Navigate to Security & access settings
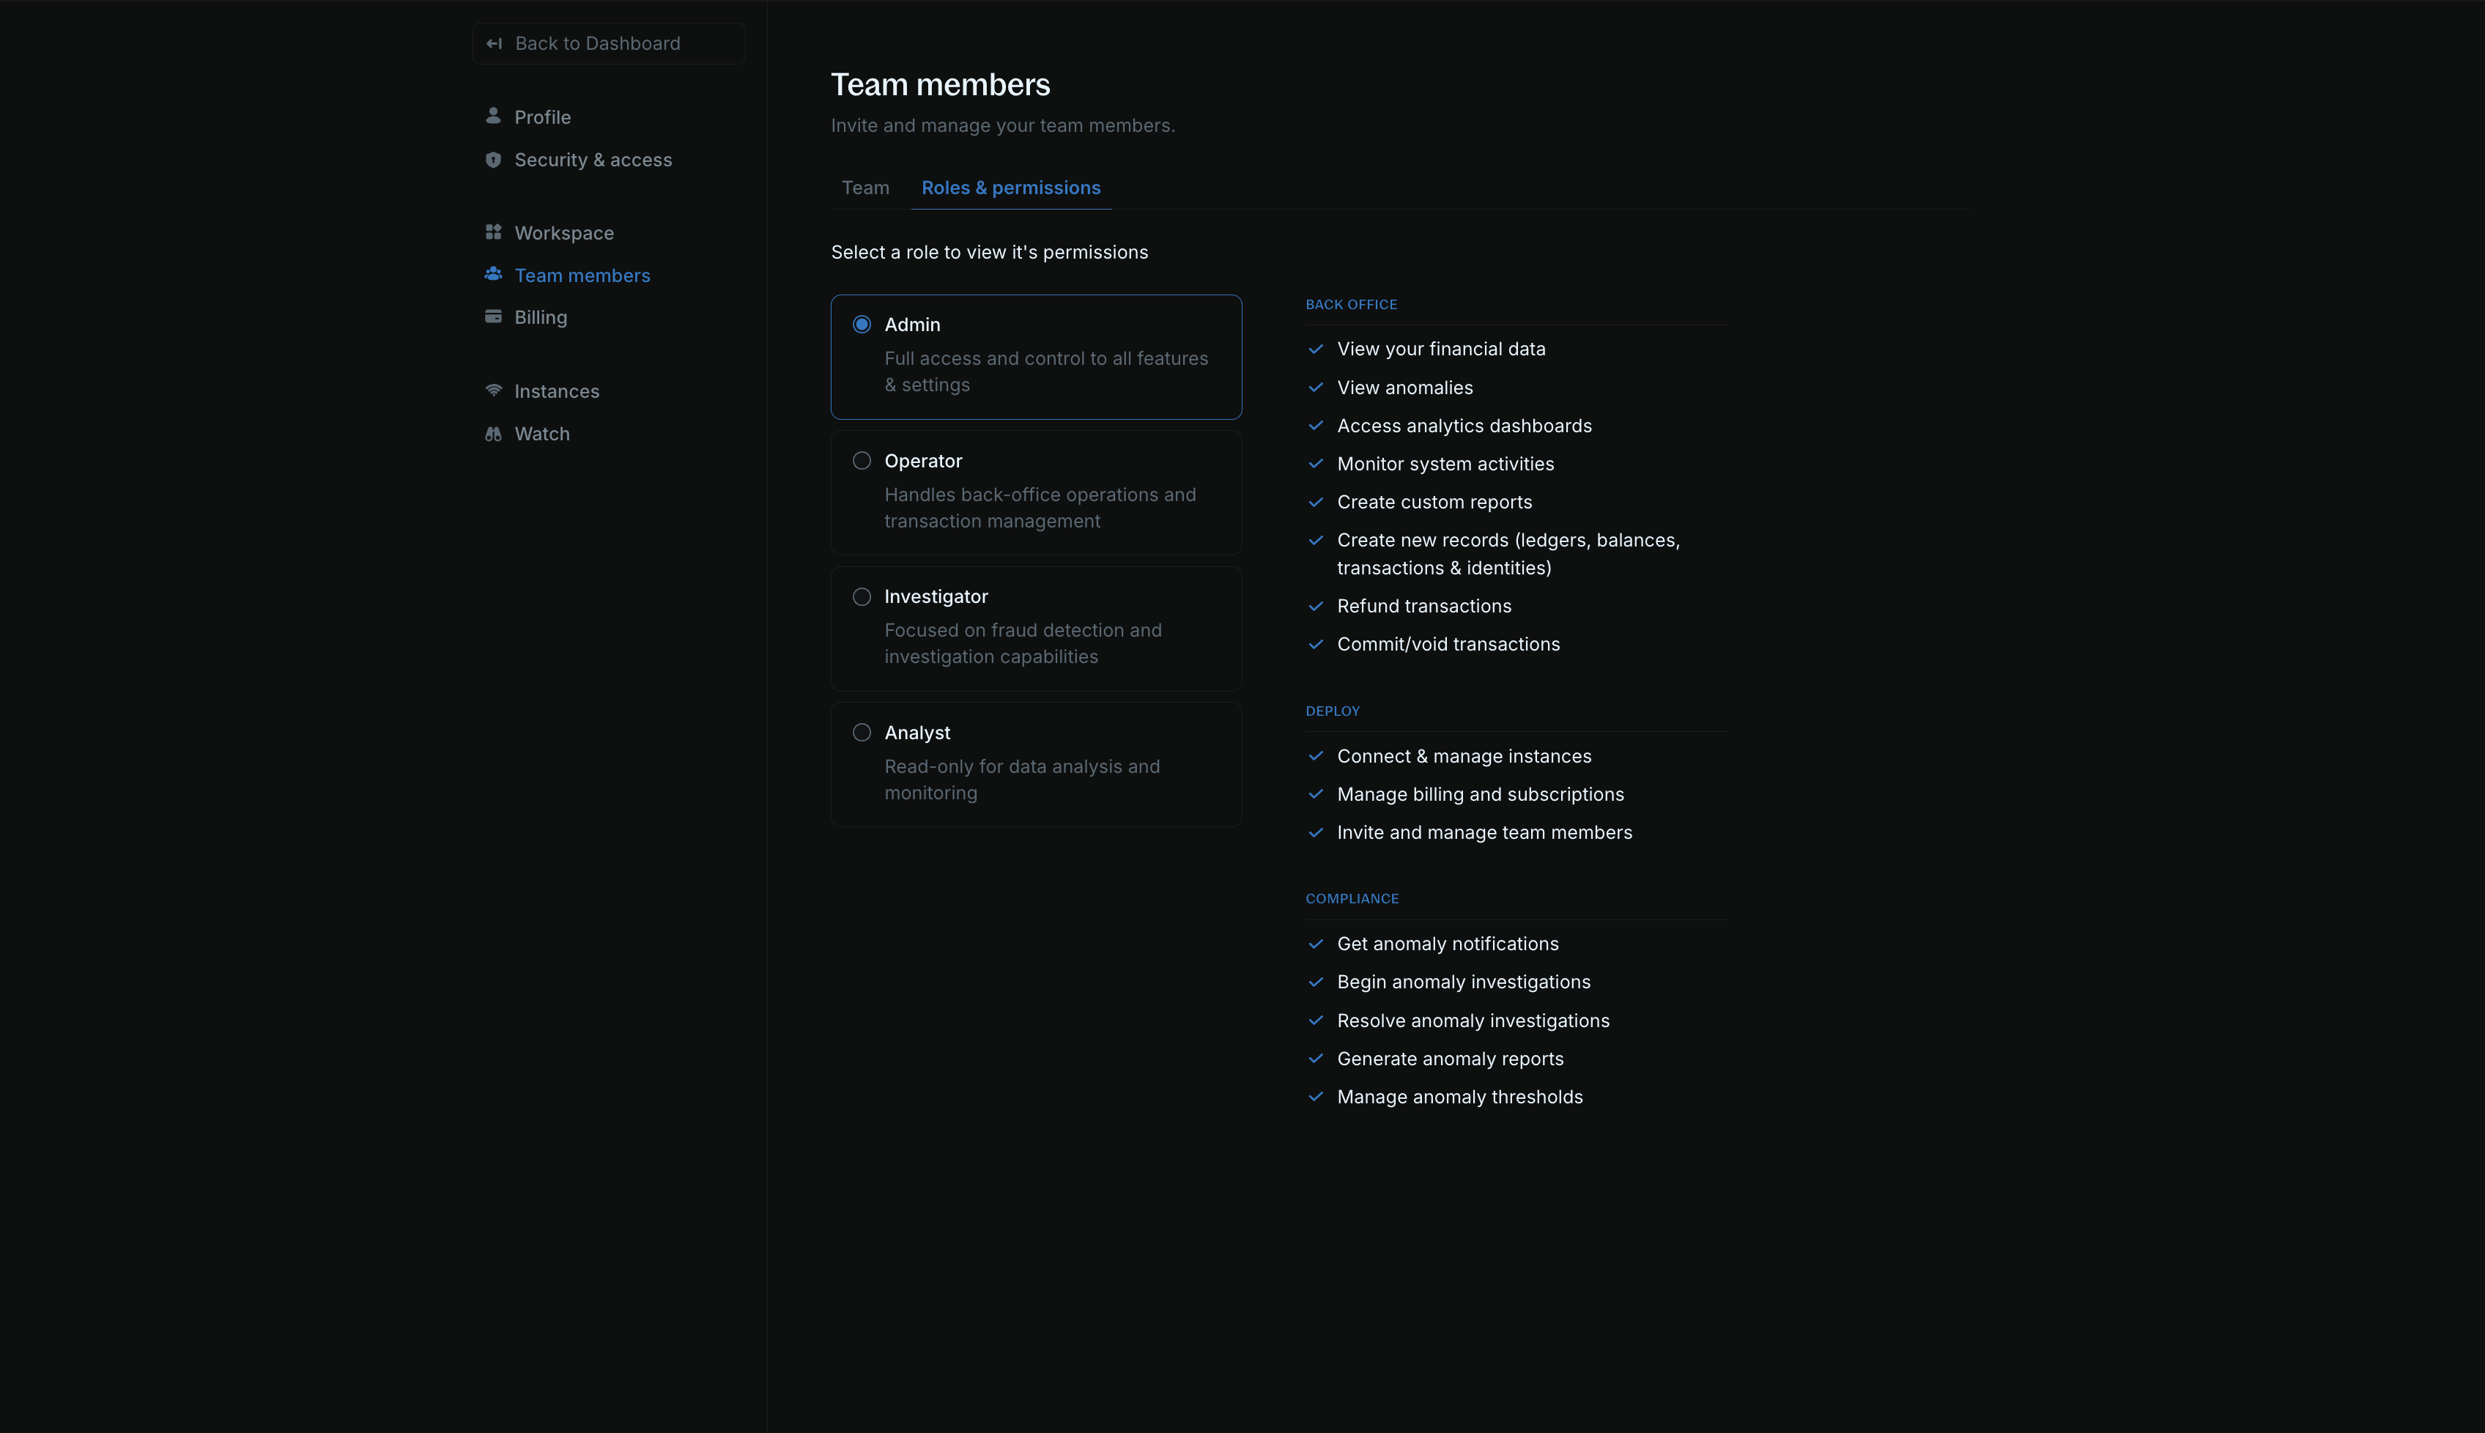The image size is (2485, 1433). 593,158
